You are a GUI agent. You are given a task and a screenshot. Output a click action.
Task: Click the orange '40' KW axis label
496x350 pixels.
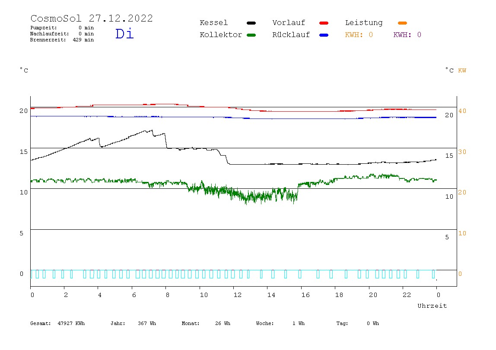click(x=462, y=111)
